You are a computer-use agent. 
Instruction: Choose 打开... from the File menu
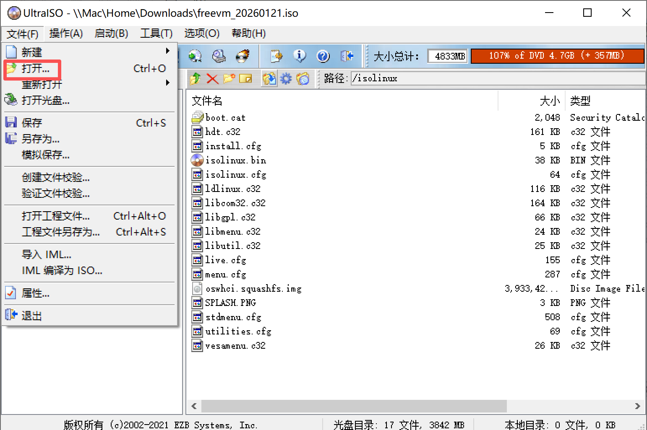pyautogui.click(x=35, y=68)
